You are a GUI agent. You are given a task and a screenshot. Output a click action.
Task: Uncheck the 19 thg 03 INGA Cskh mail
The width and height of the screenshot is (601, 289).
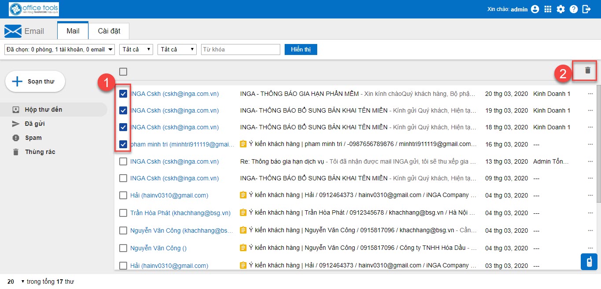pos(123,110)
